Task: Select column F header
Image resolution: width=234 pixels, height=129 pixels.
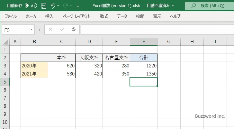Action: 144,42
